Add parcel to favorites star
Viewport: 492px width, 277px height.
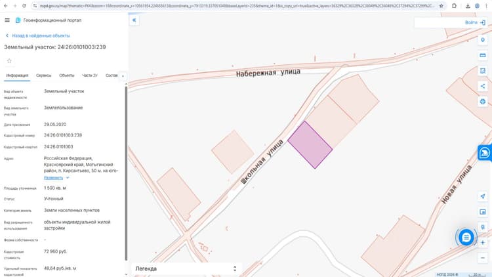pyautogui.click(x=9, y=61)
